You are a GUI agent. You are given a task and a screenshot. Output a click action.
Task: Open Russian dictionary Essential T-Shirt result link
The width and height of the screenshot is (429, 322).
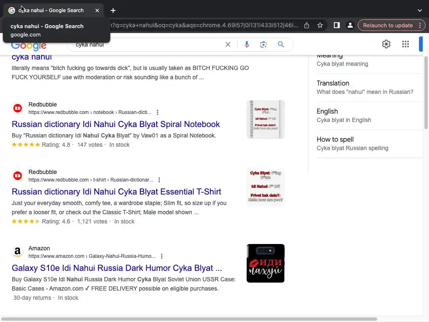[116, 192]
